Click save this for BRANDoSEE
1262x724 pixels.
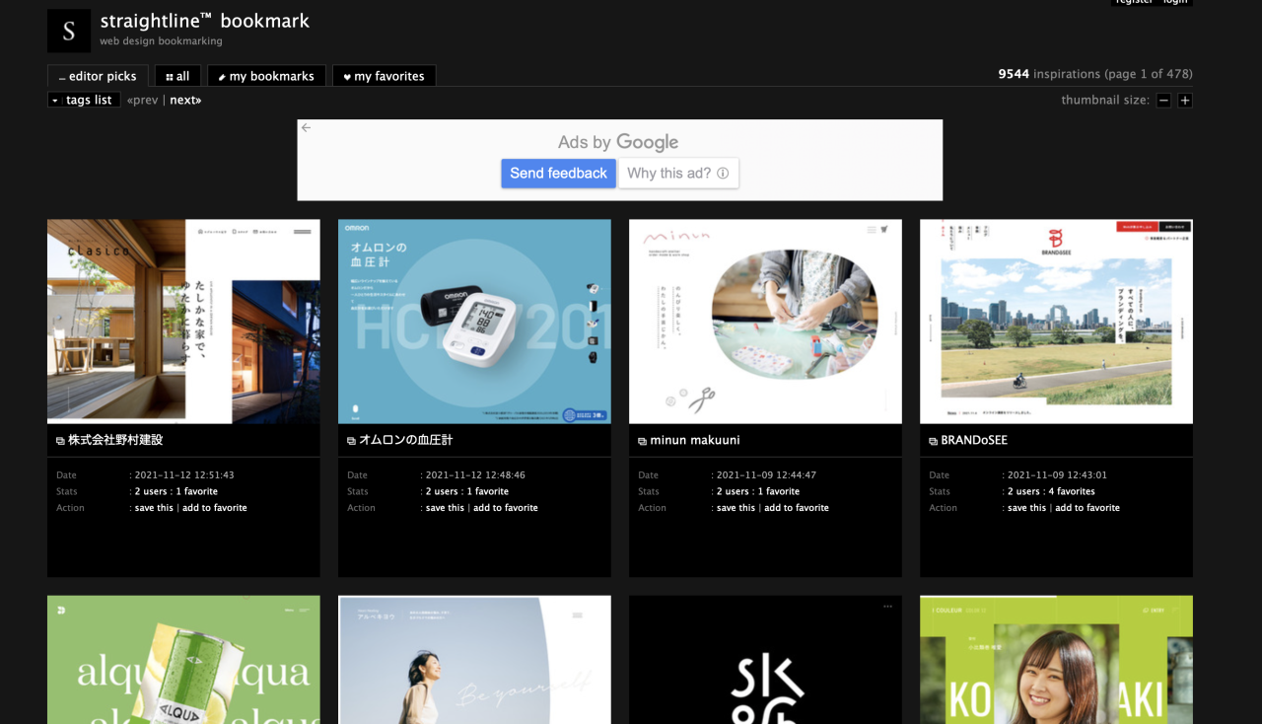tap(1026, 508)
